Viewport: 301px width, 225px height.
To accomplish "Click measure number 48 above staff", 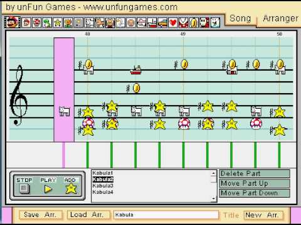I will [88, 34].
